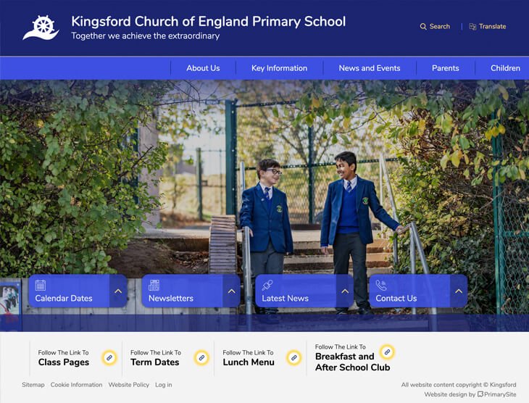529x403 pixels.
Task: Open the Cookie Information footer link
Action: pyautogui.click(x=76, y=385)
